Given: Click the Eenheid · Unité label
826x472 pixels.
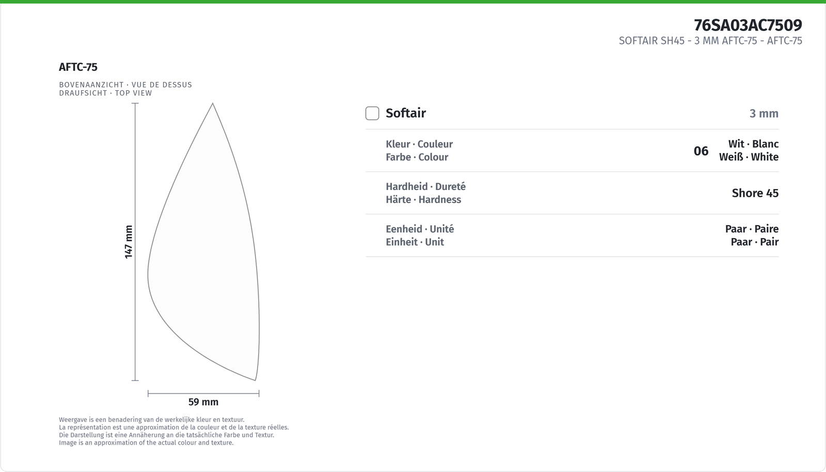Looking at the screenshot, I should 420,229.
